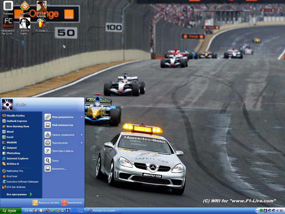The image size is (285, 214).
Task: Expand the Панель управления submenu arrow
Action: tap(82, 135)
